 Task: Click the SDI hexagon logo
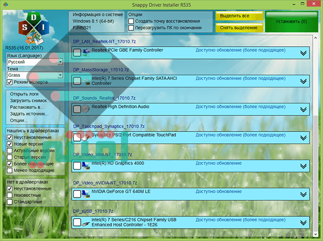34,29
